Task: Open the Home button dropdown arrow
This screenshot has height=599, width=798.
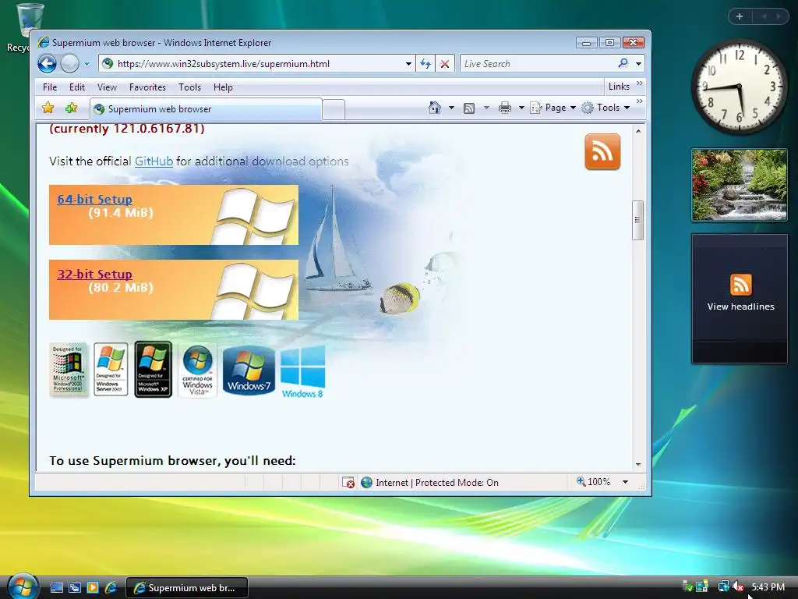Action: pos(451,108)
